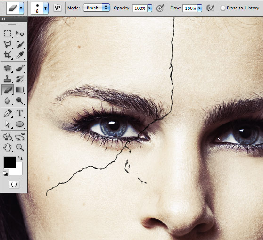Choose the Gradient tool
Screen dimensions: 263x240
coord(20,90)
